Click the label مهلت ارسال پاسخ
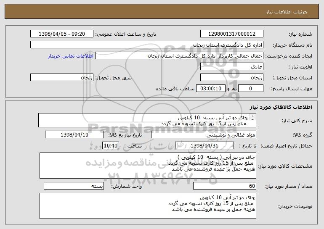 (x=292, y=89)
